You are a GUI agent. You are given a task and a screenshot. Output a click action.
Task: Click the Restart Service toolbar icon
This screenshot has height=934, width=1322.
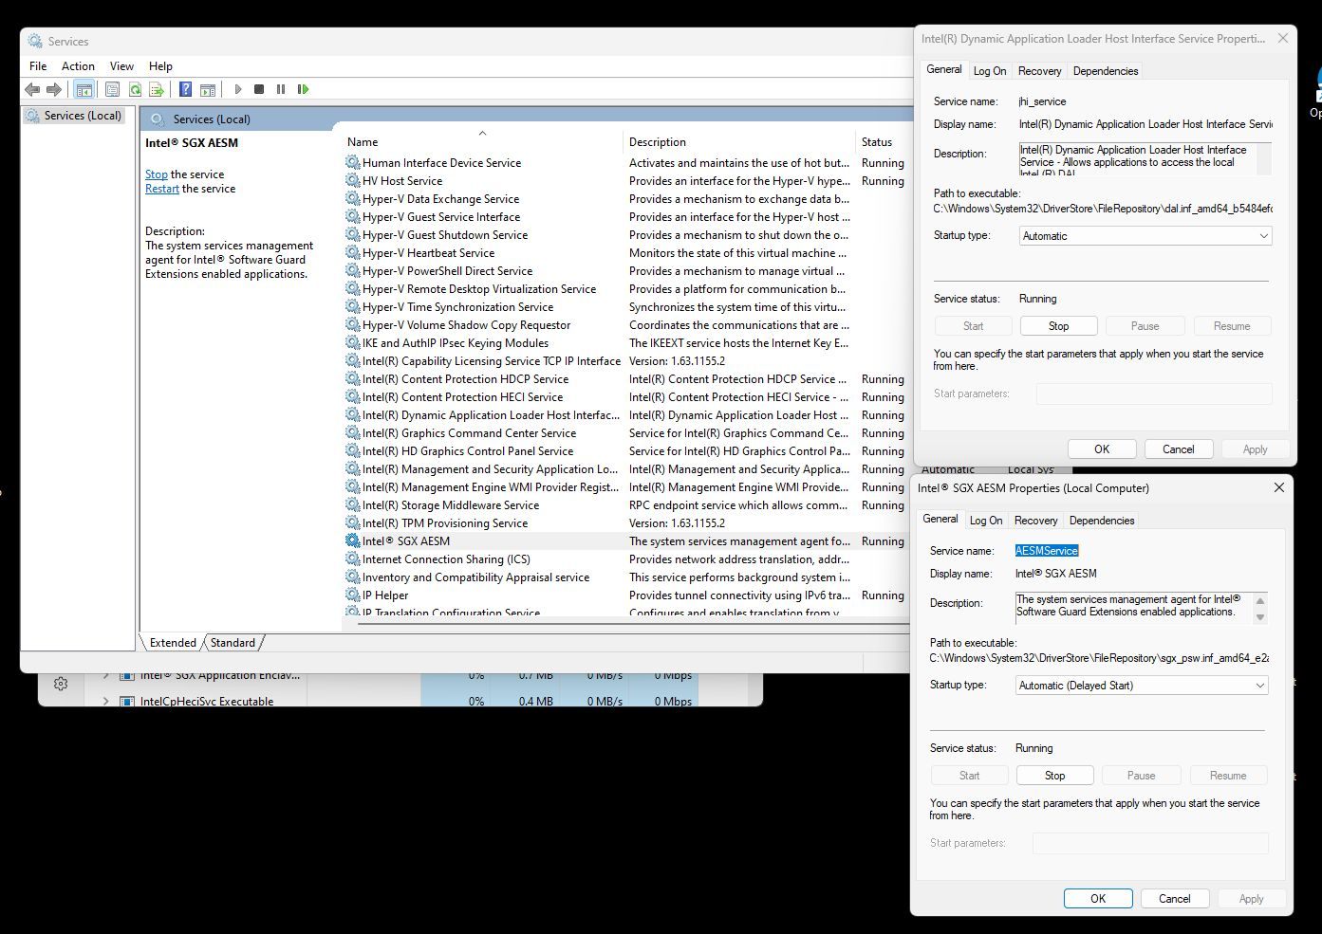303,89
